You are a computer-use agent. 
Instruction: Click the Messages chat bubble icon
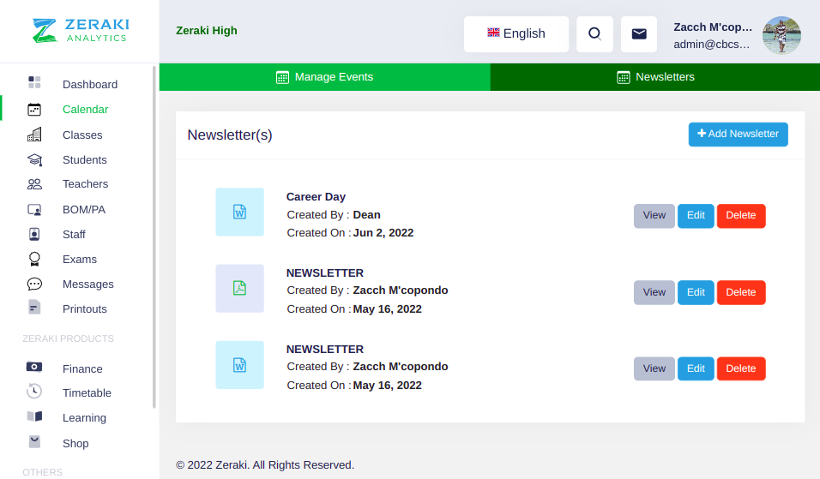click(34, 284)
